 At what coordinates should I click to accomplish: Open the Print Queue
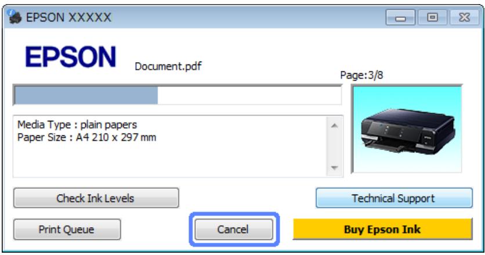(67, 229)
